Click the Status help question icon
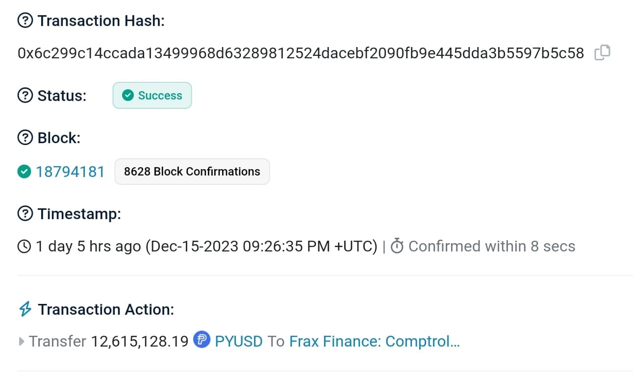Viewport: 633px width, 375px height. [25, 95]
